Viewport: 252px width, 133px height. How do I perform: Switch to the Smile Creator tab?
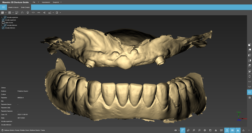[25, 8]
